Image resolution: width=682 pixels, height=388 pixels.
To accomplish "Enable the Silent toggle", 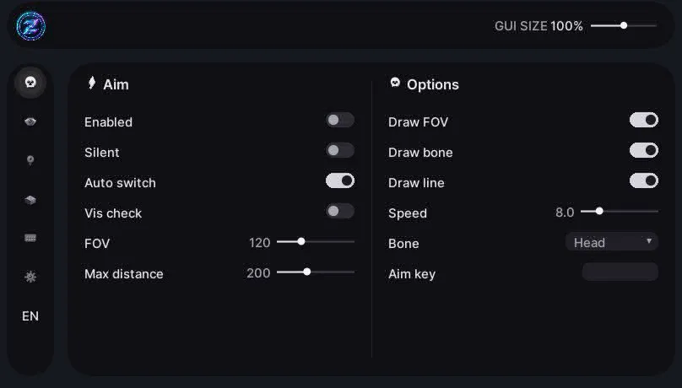I will point(340,151).
